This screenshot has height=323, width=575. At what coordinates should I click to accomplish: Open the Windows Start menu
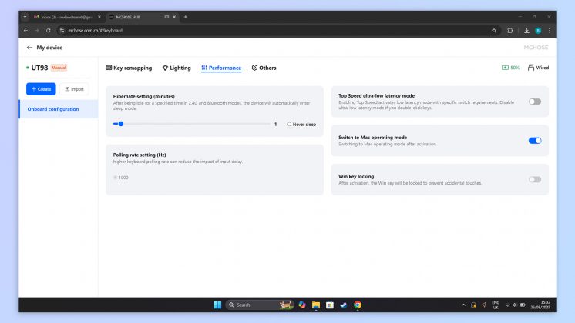coord(217,305)
